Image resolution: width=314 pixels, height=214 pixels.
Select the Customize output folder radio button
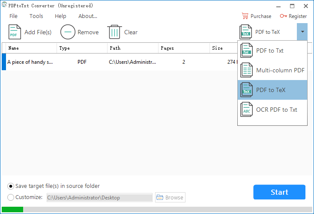tap(11, 197)
